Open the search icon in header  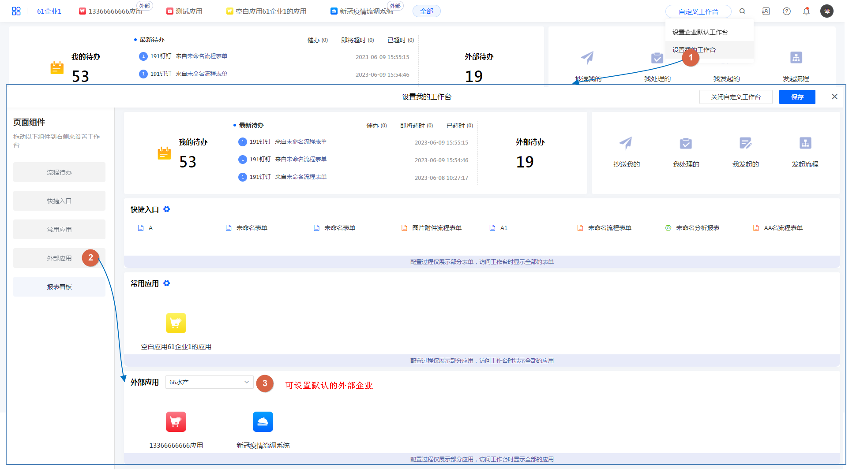click(742, 11)
